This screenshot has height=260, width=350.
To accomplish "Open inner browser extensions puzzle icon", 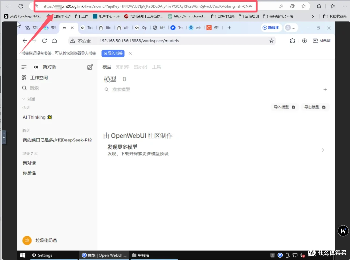I will [x=292, y=40].
